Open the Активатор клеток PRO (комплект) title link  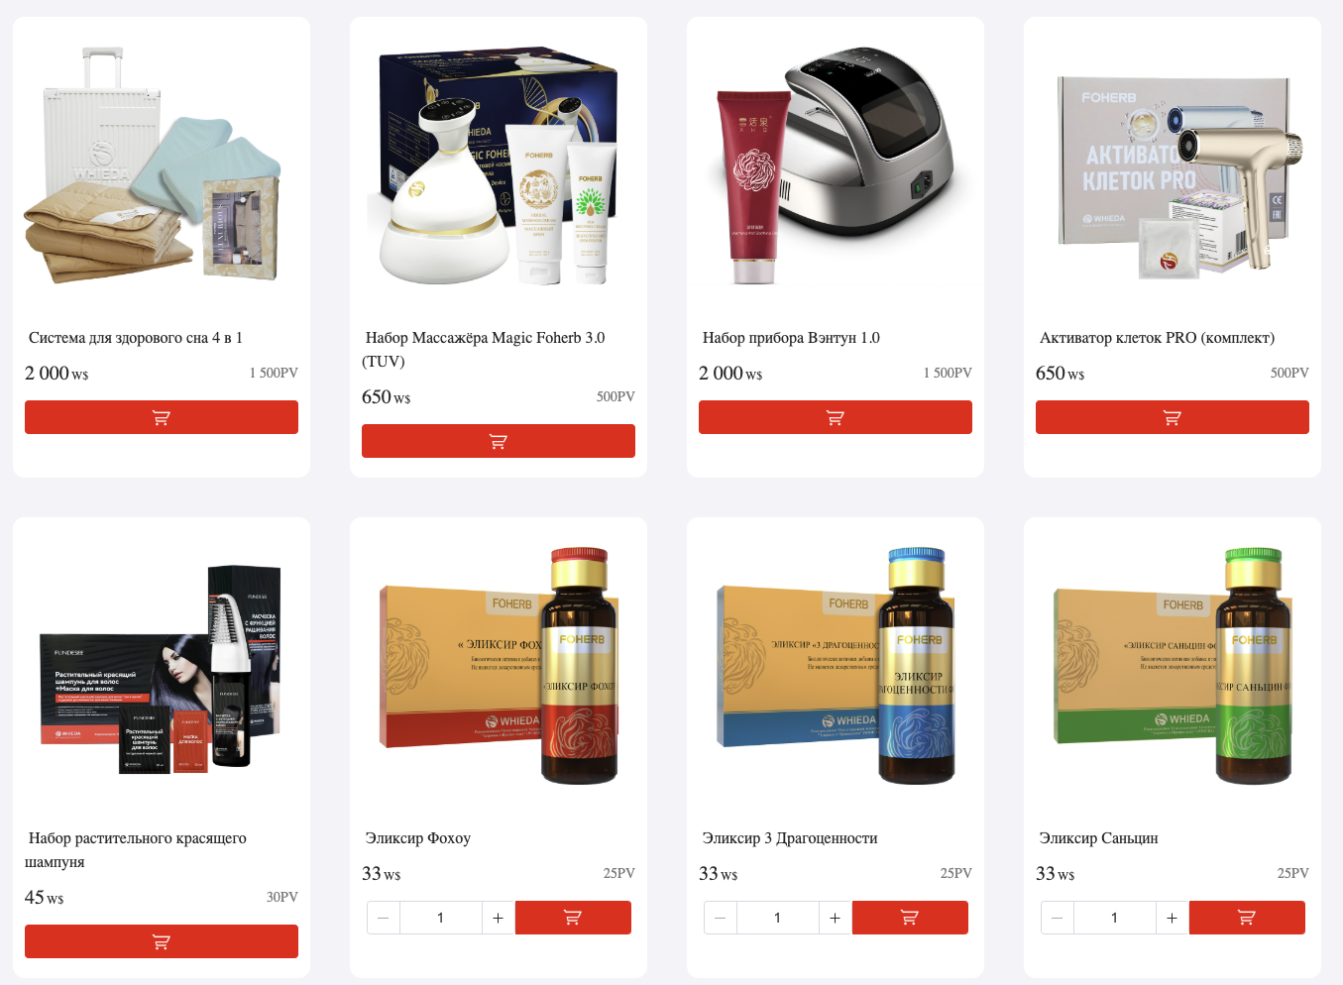[1157, 338]
